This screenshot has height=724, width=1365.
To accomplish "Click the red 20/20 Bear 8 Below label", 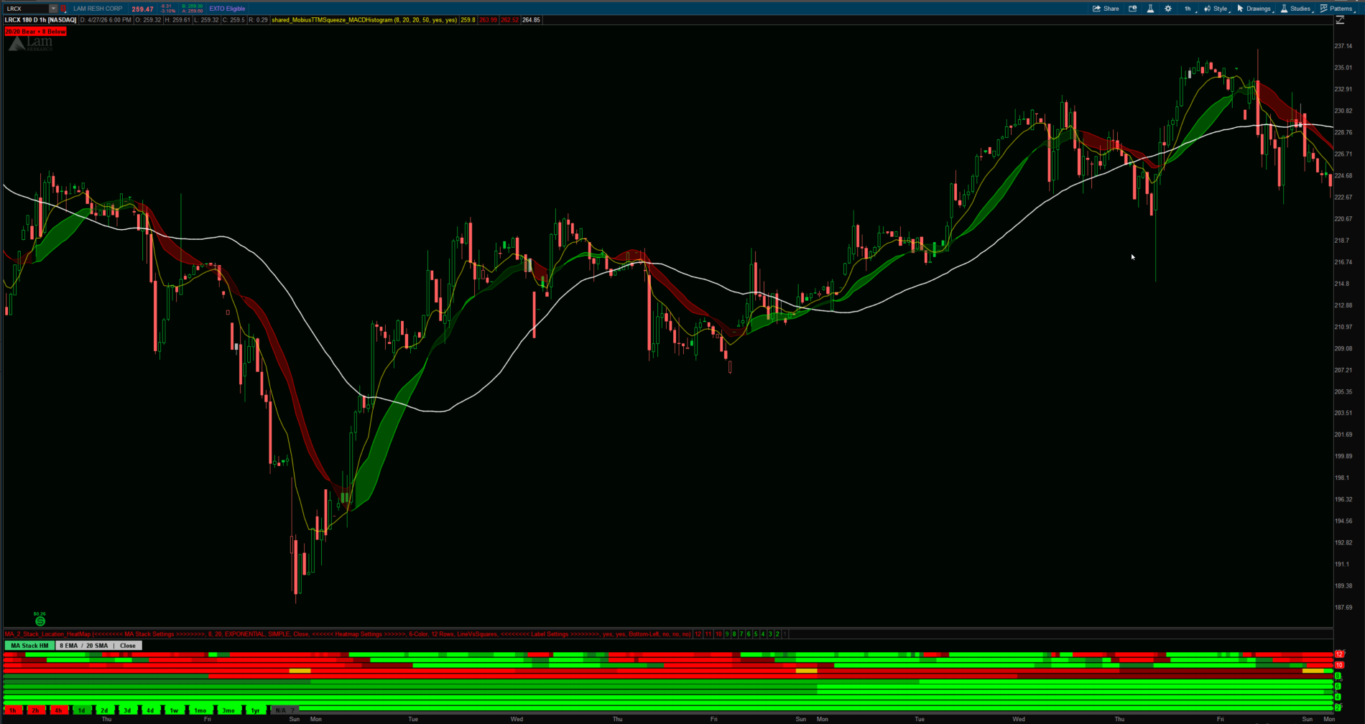I will pos(36,32).
